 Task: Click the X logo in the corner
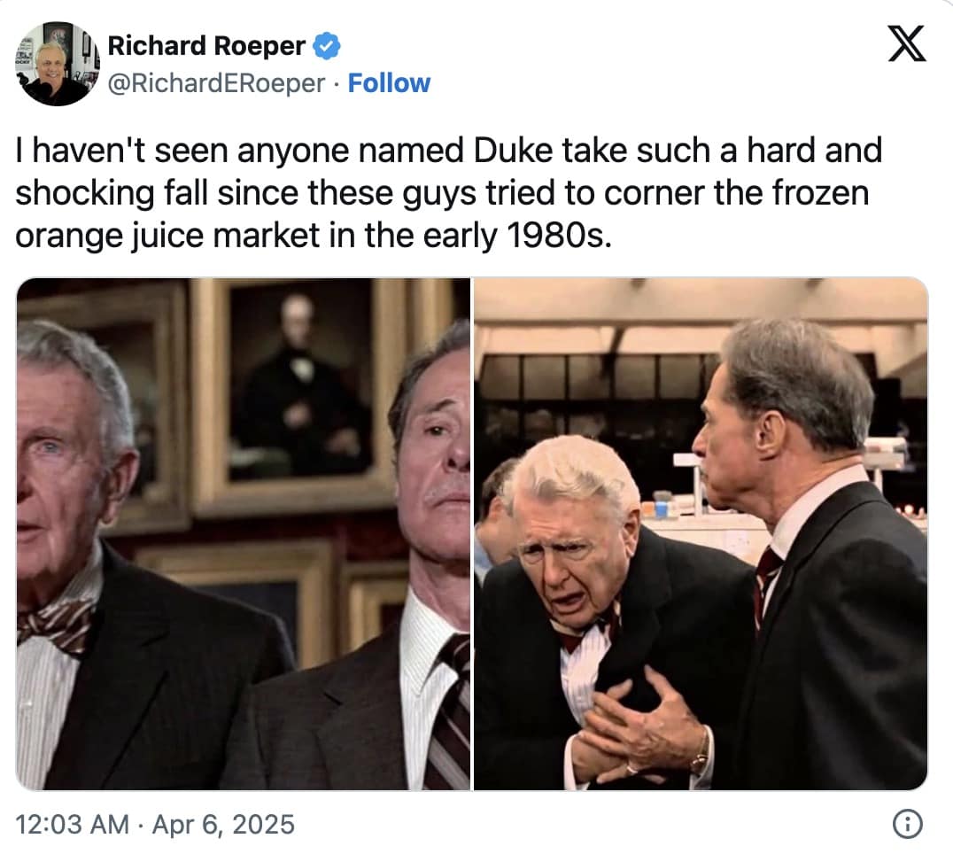(x=906, y=45)
